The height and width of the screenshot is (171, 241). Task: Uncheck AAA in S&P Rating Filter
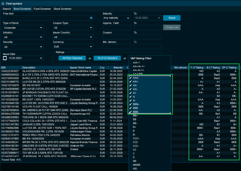coord(131,78)
